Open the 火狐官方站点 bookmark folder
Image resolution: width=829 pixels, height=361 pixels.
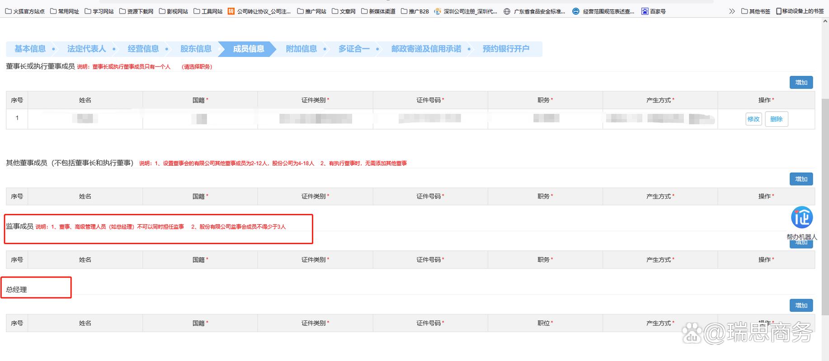click(x=25, y=11)
